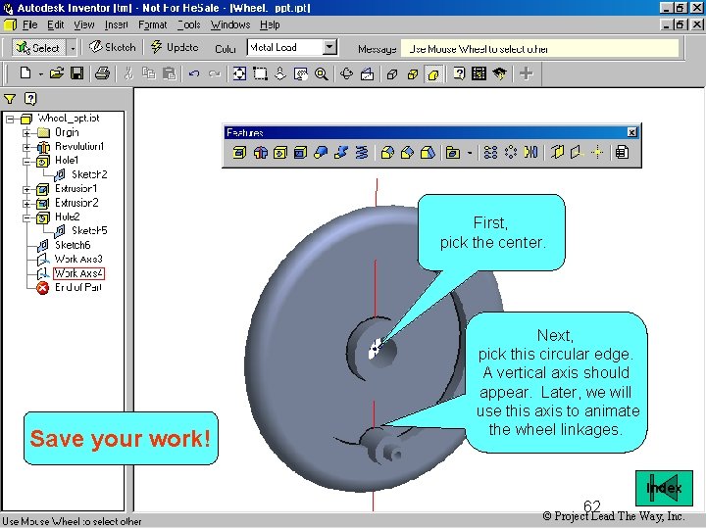
Task: Open the New document type dropdown arrow
Action: (x=40, y=73)
